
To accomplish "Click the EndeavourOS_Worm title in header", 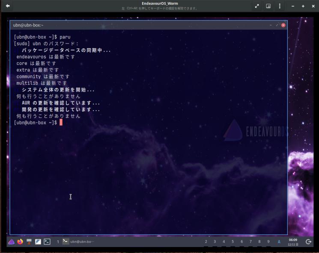I will coord(160,3).
